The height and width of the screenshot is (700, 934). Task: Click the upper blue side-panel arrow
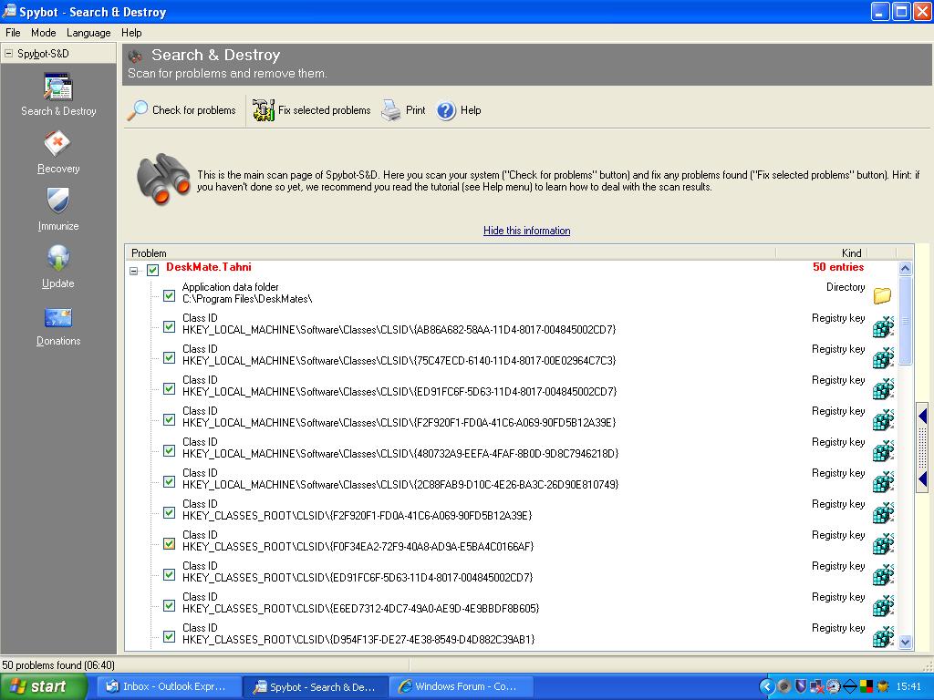923,416
